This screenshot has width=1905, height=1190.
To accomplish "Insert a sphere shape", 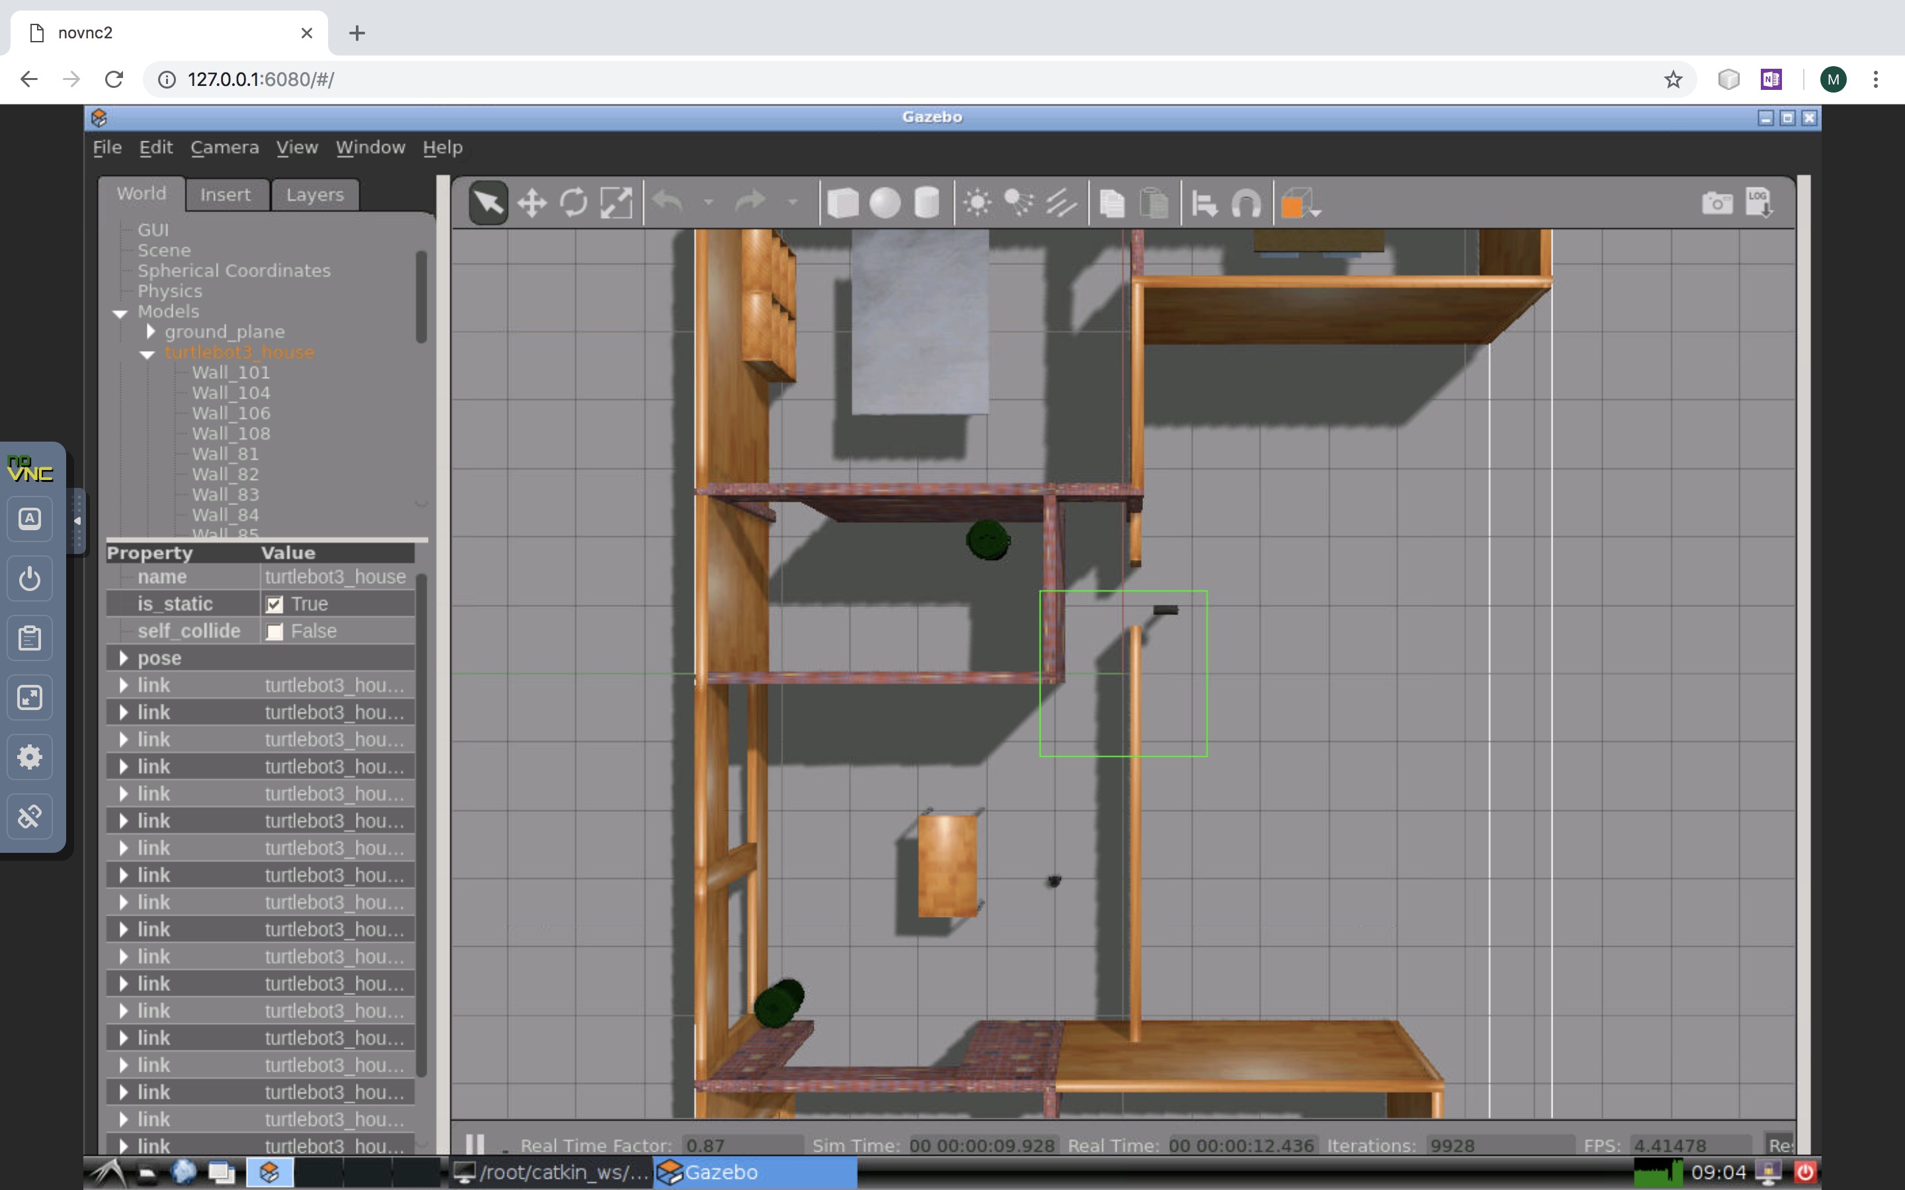I will (885, 203).
